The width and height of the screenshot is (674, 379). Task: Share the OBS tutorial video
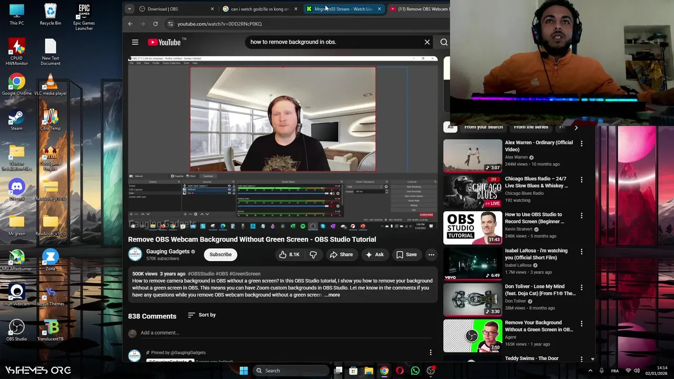pos(341,255)
